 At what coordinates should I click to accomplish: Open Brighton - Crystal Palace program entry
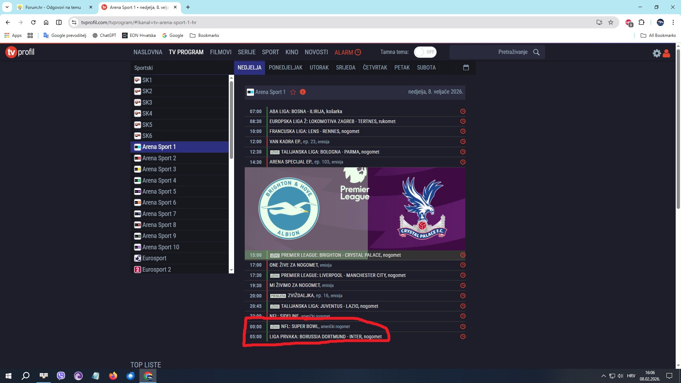coord(340,255)
